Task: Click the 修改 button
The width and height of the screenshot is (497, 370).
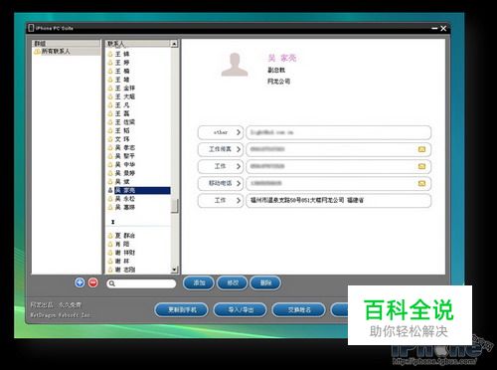Action: pos(233,282)
